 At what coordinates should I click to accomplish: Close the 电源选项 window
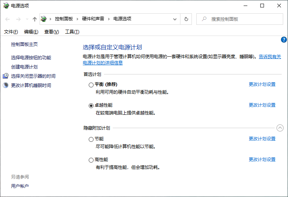coord(279,6)
